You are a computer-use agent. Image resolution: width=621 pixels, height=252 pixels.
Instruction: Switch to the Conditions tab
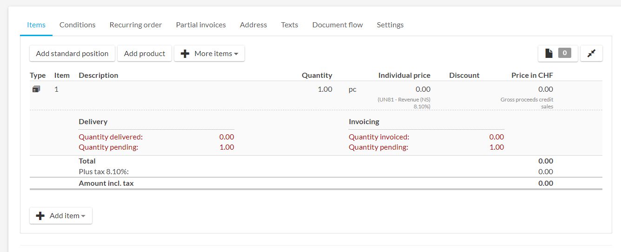point(77,25)
